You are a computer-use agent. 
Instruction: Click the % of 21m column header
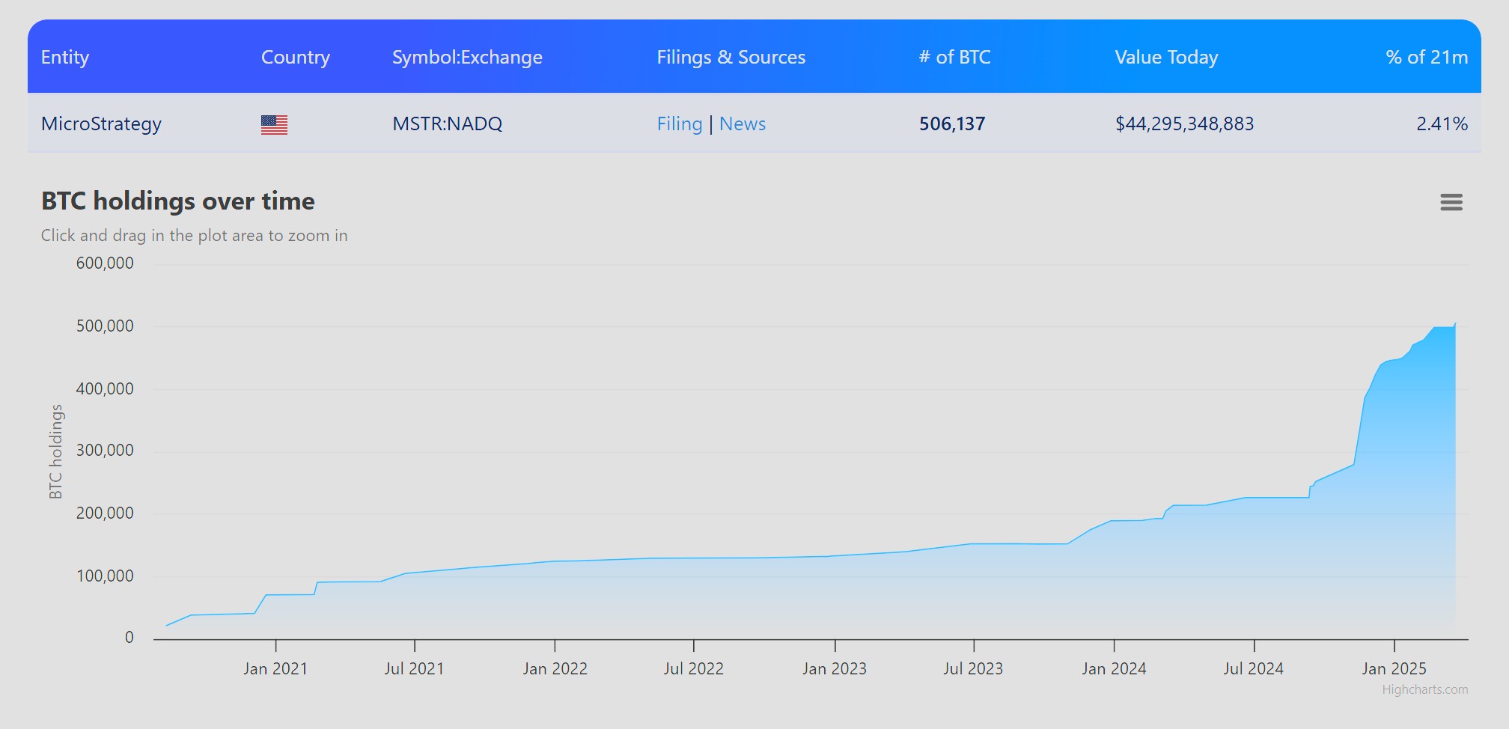click(1427, 57)
